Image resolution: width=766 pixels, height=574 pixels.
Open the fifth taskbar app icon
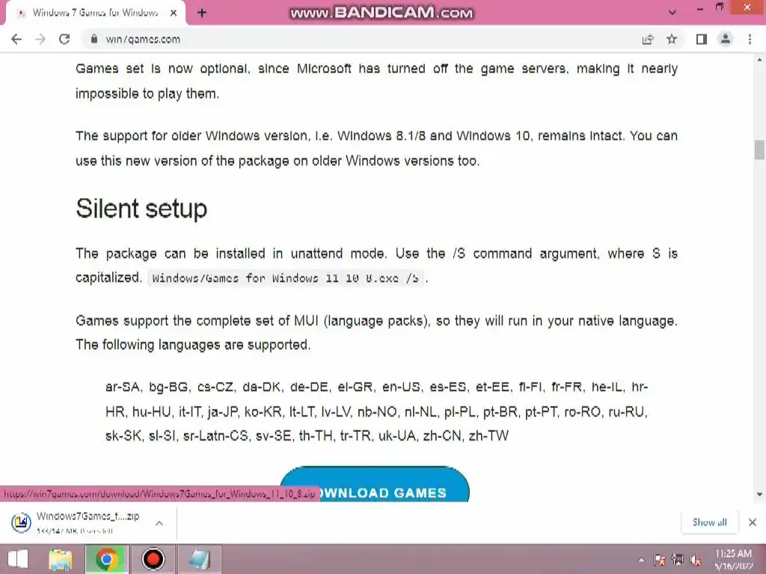coord(199,559)
